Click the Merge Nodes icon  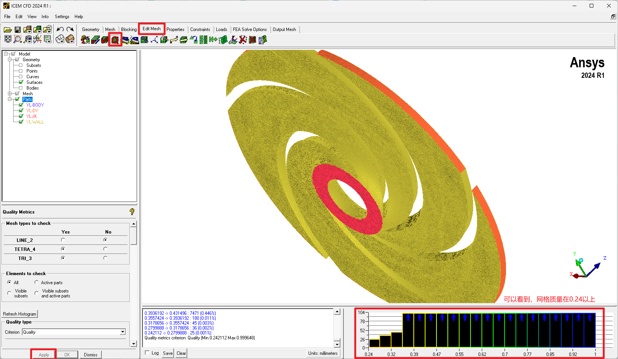pyautogui.click(x=154, y=40)
